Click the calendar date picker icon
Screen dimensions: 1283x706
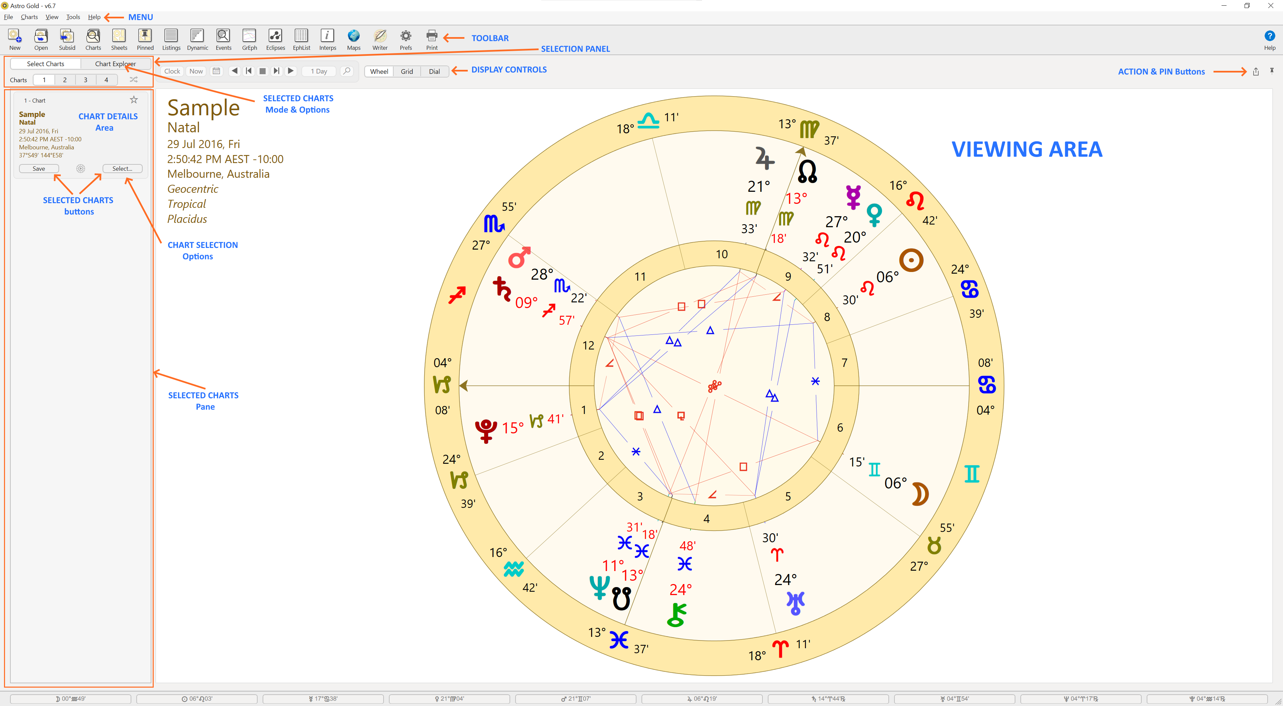[216, 71]
